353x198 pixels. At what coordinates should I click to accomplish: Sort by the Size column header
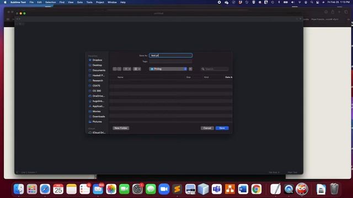(x=189, y=77)
